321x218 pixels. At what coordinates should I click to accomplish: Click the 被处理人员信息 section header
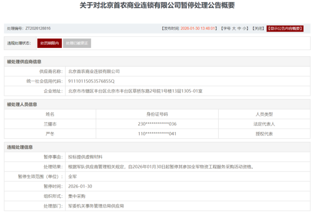(x=22, y=104)
